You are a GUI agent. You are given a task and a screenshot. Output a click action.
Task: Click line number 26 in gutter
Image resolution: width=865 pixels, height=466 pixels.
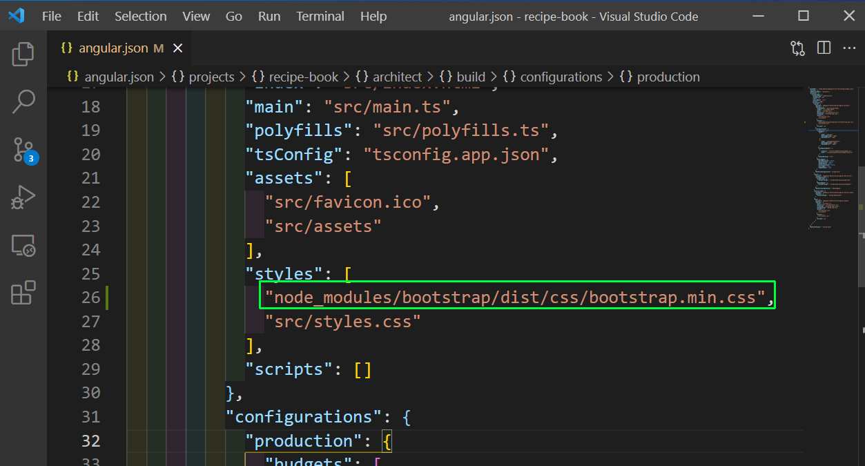[91, 298]
